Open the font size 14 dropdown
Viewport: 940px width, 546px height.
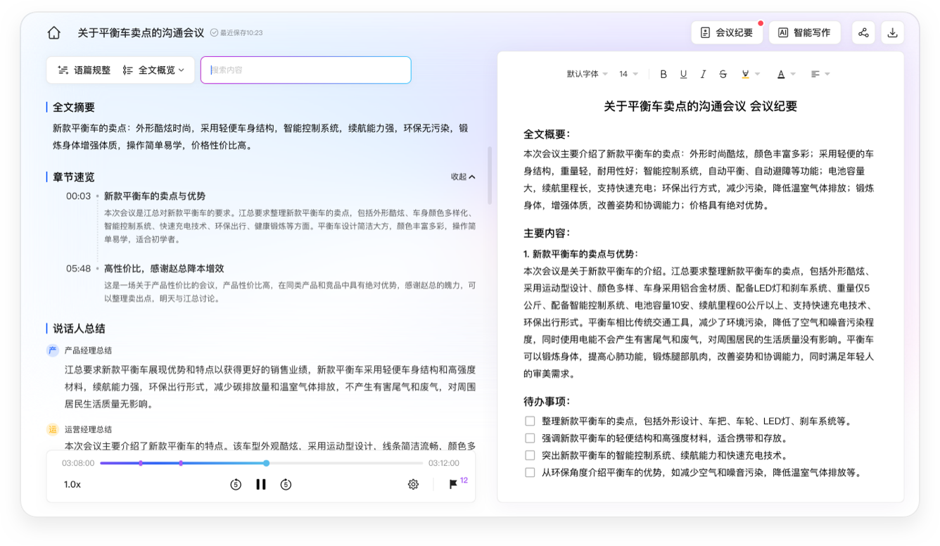[626, 73]
